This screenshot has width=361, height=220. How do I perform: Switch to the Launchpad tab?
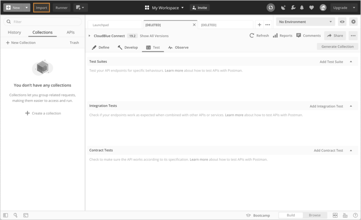coord(115,25)
